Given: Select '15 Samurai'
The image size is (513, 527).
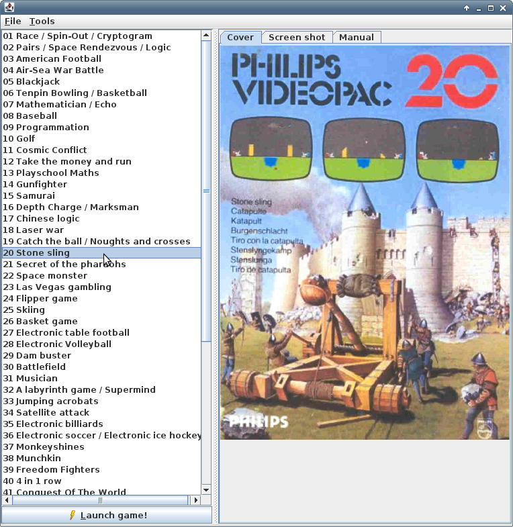Looking at the screenshot, I should pyautogui.click(x=101, y=196).
